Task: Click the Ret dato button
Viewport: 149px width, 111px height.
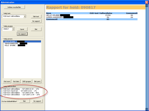Action: coord(16,81)
